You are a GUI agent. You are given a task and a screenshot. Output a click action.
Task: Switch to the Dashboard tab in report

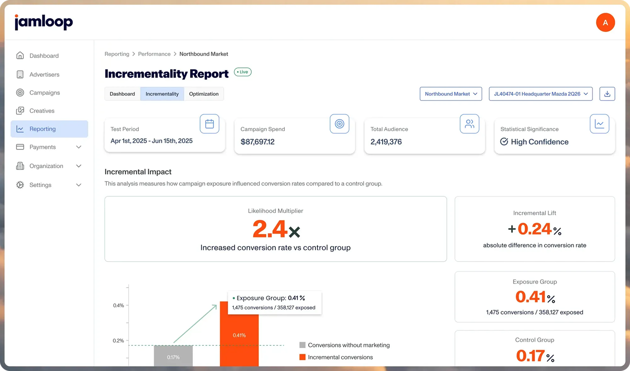pos(122,94)
